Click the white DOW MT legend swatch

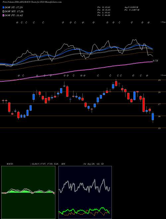pos(3,12)
